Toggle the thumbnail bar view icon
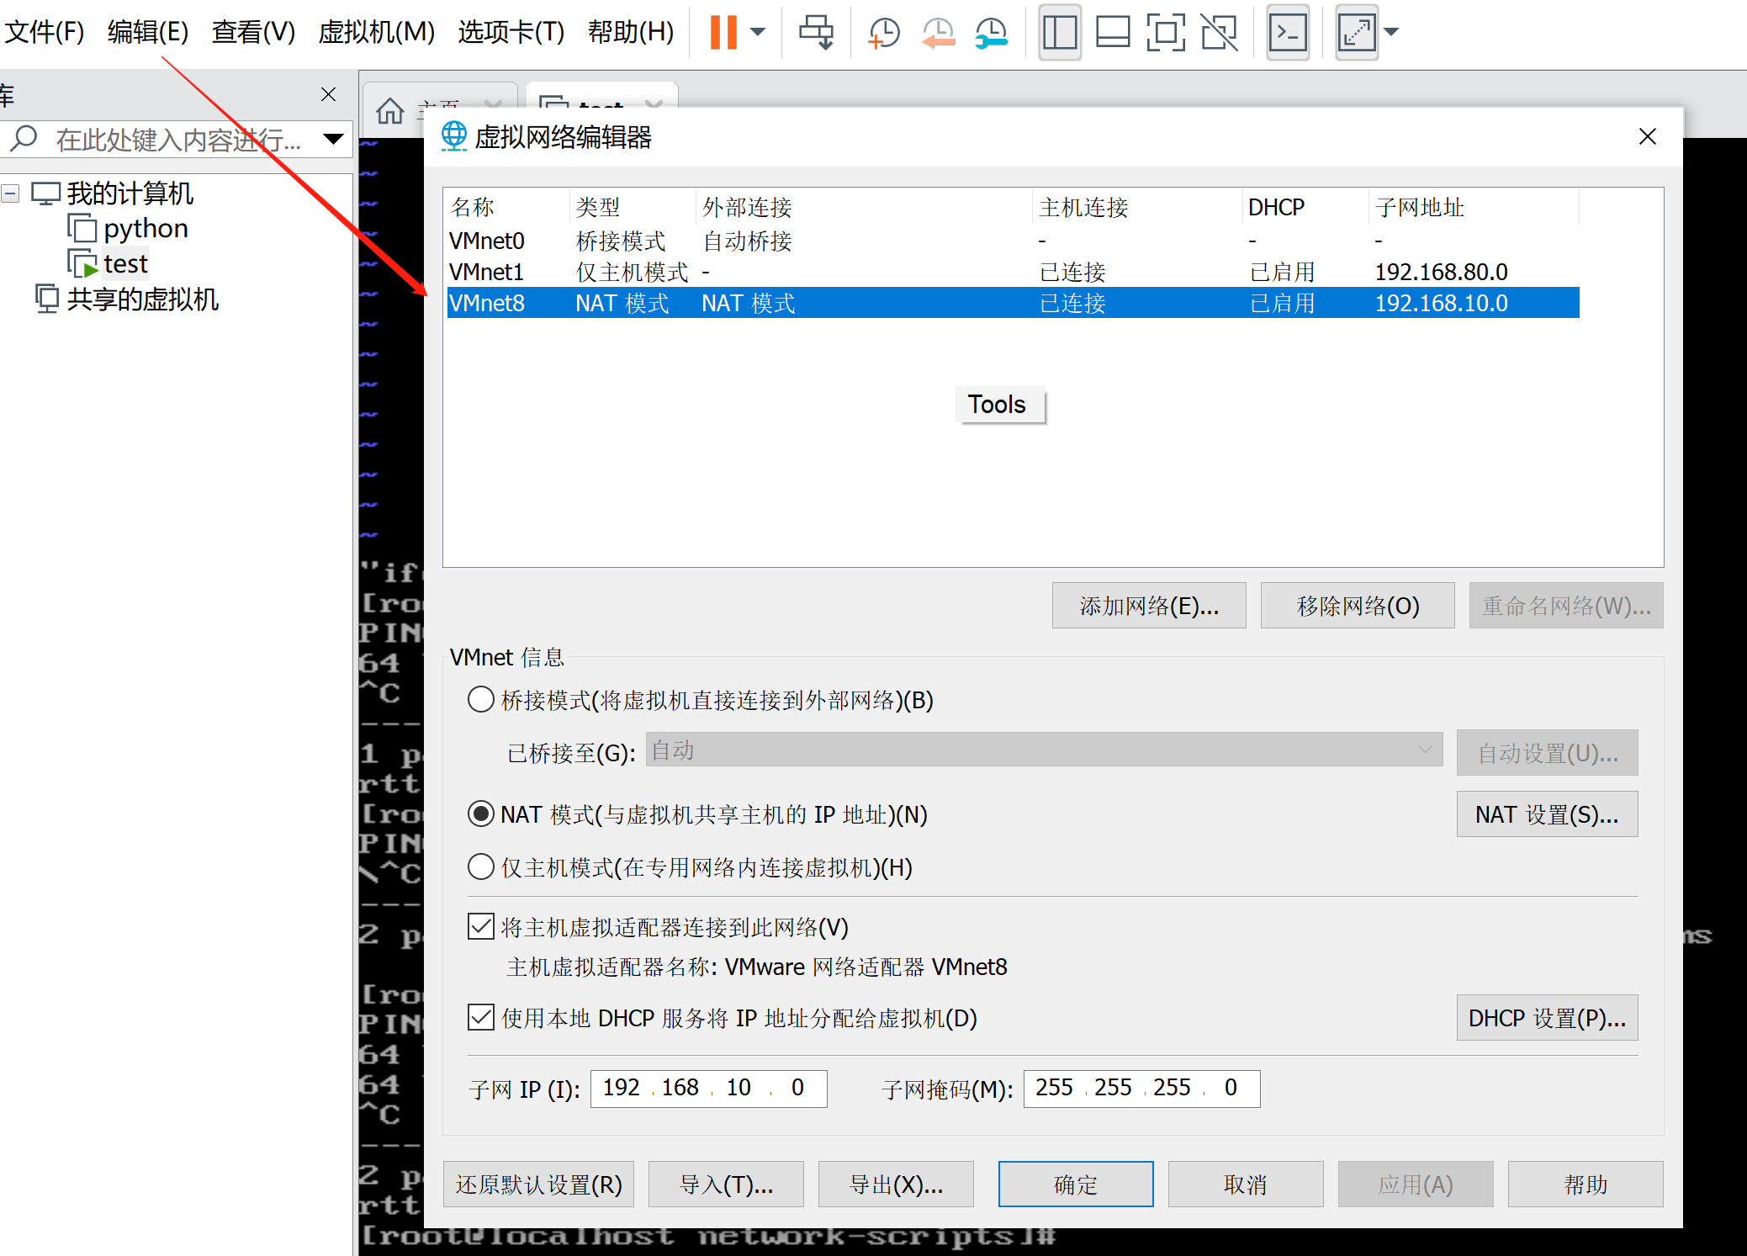The width and height of the screenshot is (1747, 1256). pos(1113,32)
